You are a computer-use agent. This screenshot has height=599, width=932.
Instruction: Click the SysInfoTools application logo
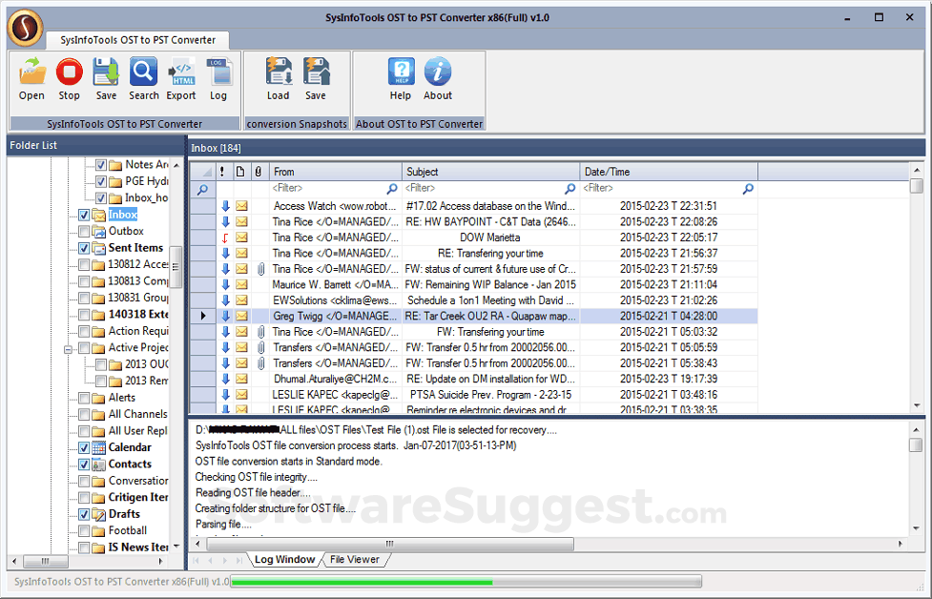[25, 28]
